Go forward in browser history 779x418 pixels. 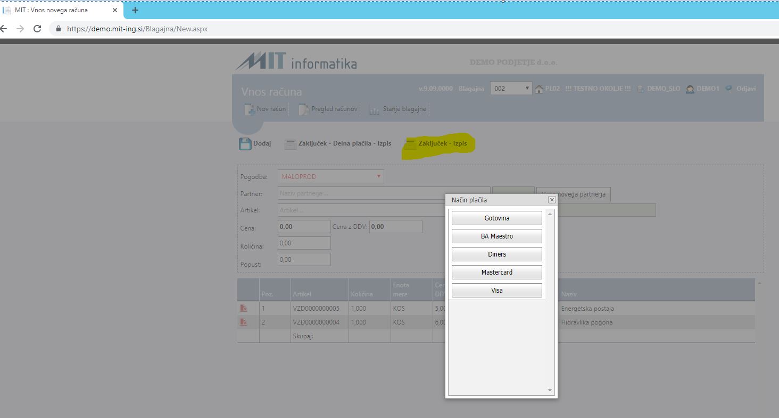(x=20, y=29)
